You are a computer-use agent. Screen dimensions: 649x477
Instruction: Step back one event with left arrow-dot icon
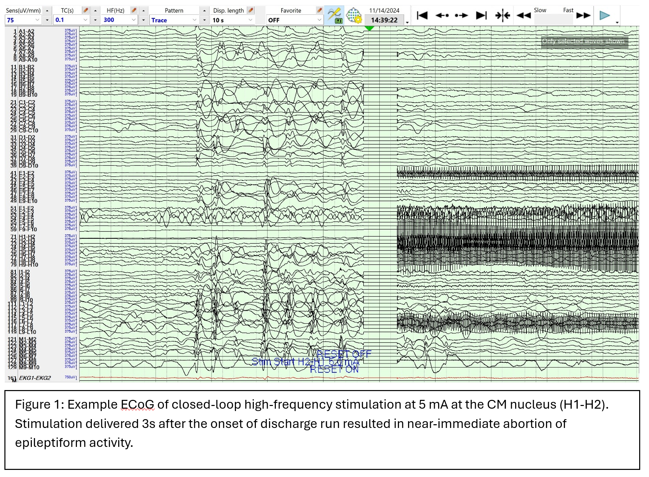pyautogui.click(x=442, y=16)
